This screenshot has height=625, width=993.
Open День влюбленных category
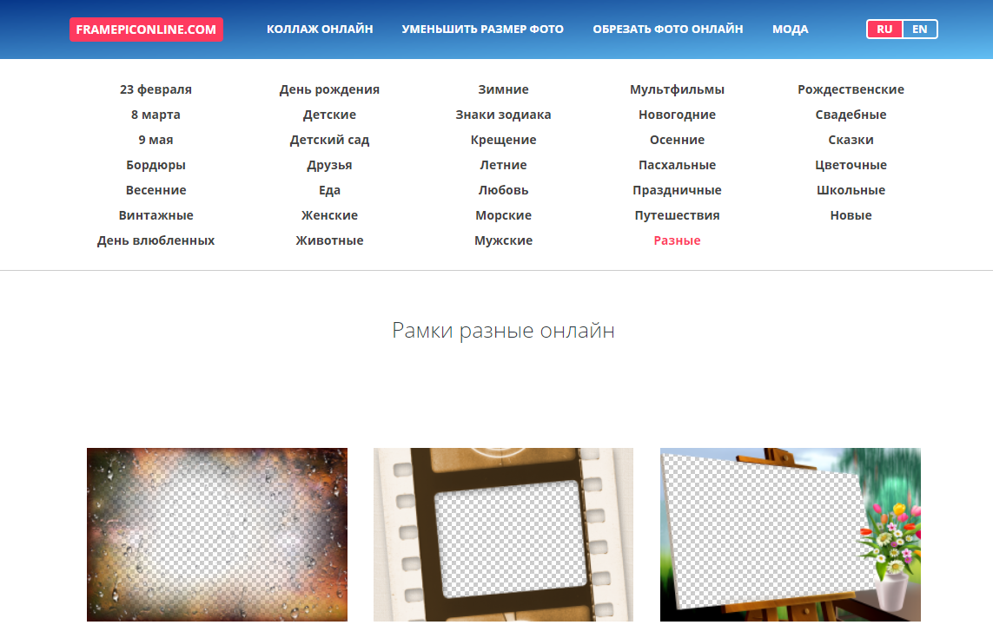click(x=156, y=241)
